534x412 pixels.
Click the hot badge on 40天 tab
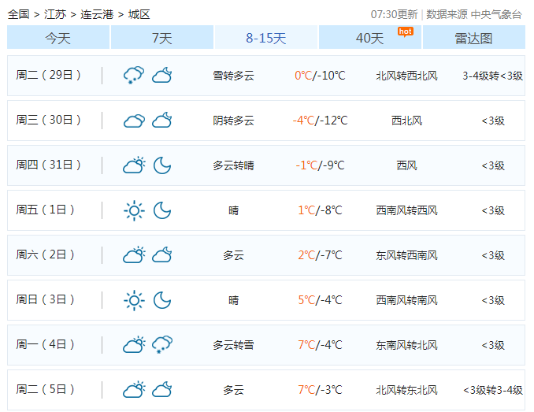pos(406,32)
